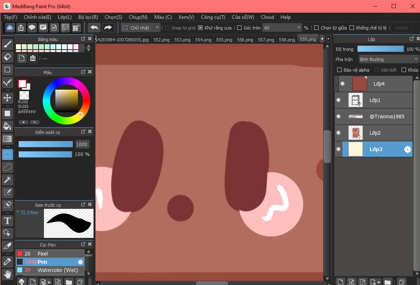Select the Eyedropper tool
420x285 pixels.
pyautogui.click(x=7, y=262)
